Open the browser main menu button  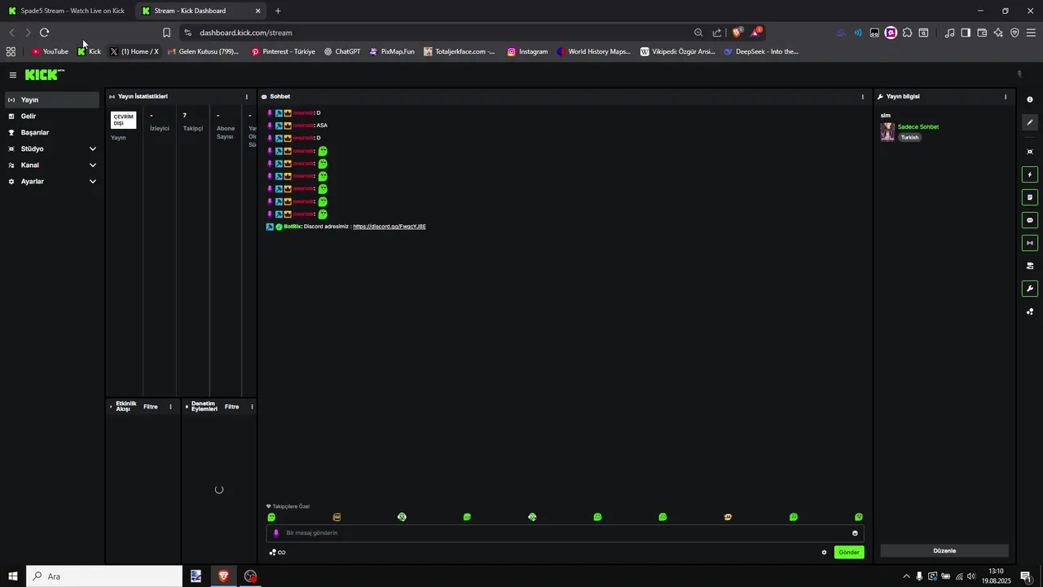1031,33
